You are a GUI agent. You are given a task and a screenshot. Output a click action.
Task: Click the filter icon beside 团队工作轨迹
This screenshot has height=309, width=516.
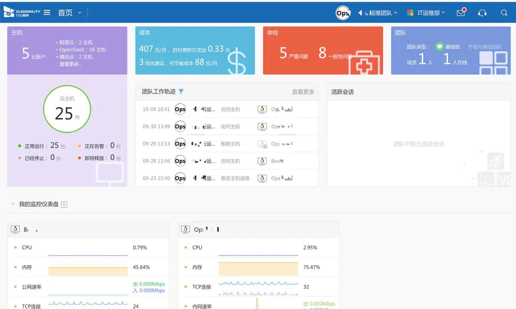181,91
